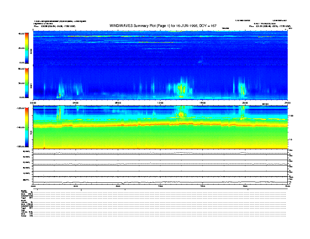Click the RAD2 color scale bar
The height and width of the screenshot is (239, 310).
(x=27, y=48)
